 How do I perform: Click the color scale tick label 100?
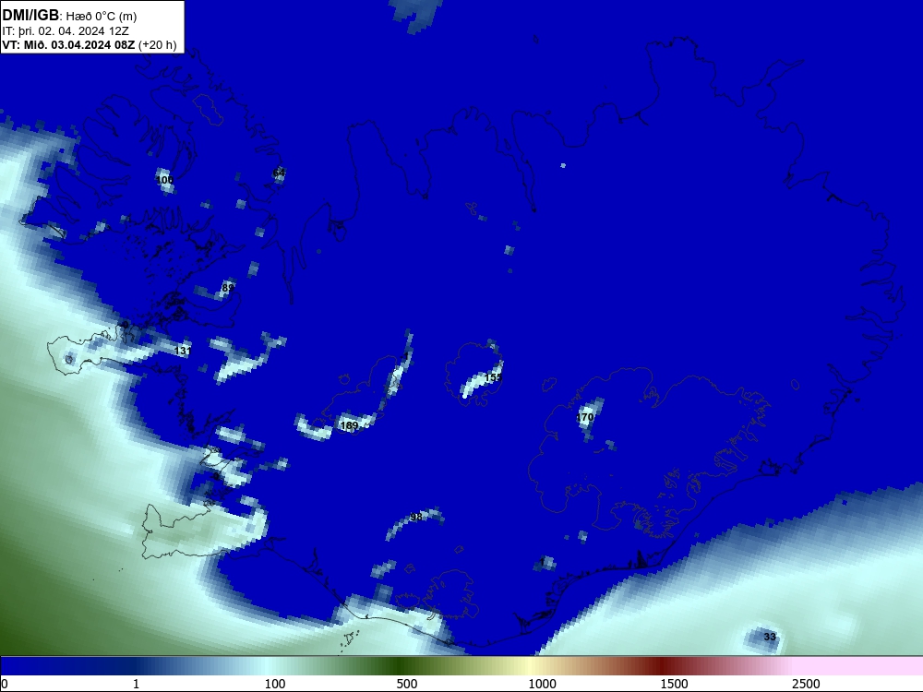(275, 684)
